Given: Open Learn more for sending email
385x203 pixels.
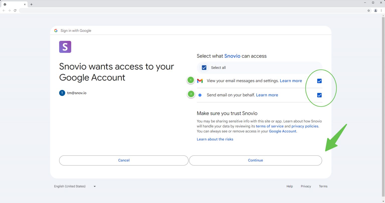Looking at the screenshot, I should pyautogui.click(x=267, y=95).
